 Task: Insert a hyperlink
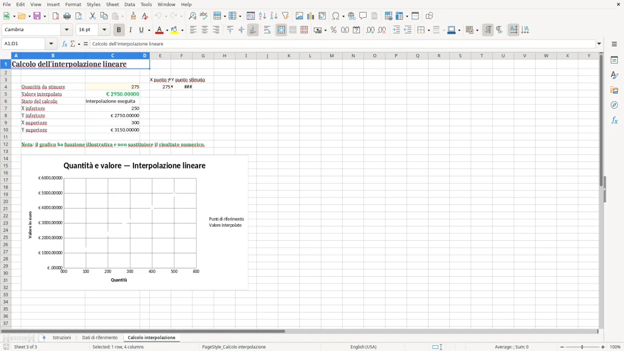(352, 16)
